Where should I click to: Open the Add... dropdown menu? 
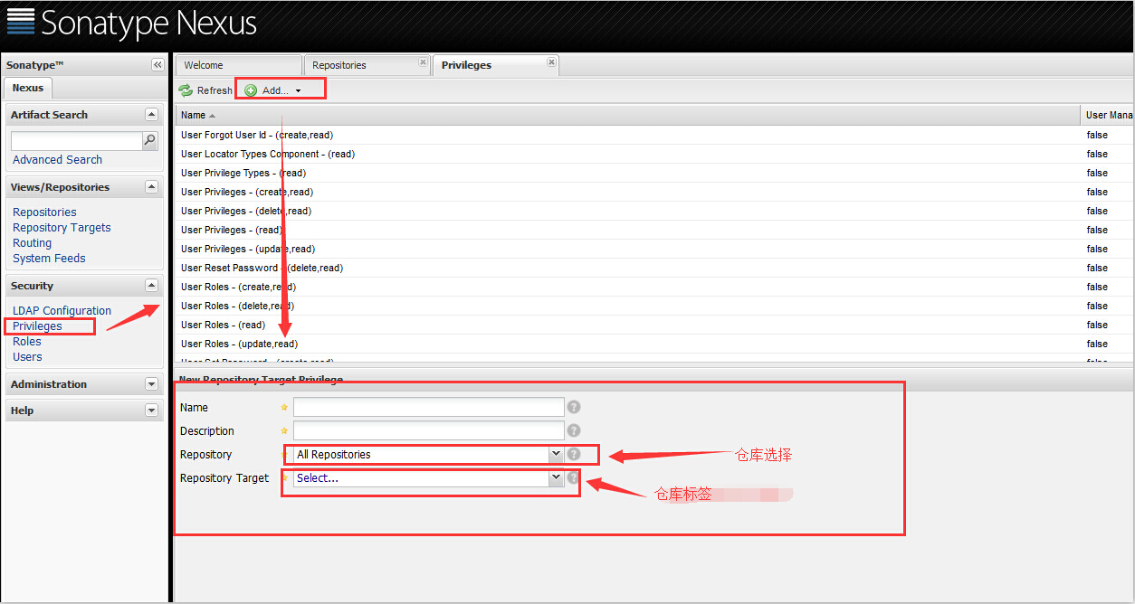(x=273, y=90)
